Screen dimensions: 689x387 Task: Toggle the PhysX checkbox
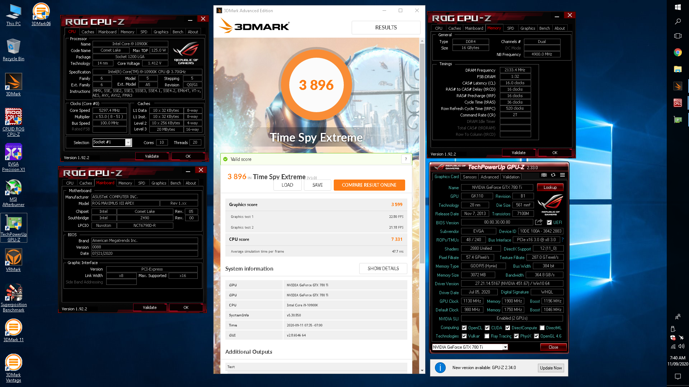pos(516,336)
